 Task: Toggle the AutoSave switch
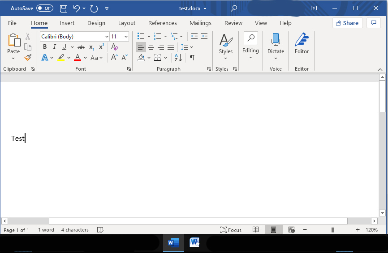(x=45, y=8)
